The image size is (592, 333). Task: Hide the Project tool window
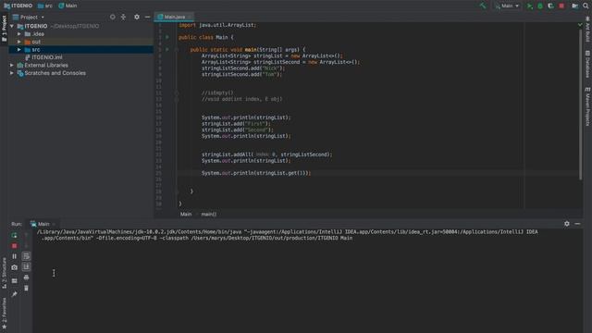click(x=147, y=17)
